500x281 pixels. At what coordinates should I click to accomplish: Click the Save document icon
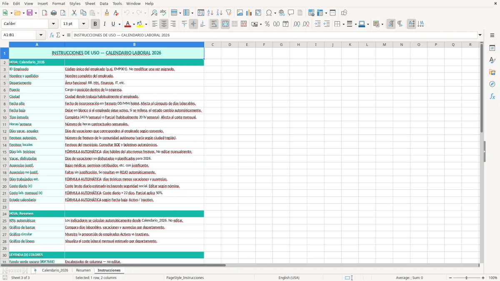30,13
